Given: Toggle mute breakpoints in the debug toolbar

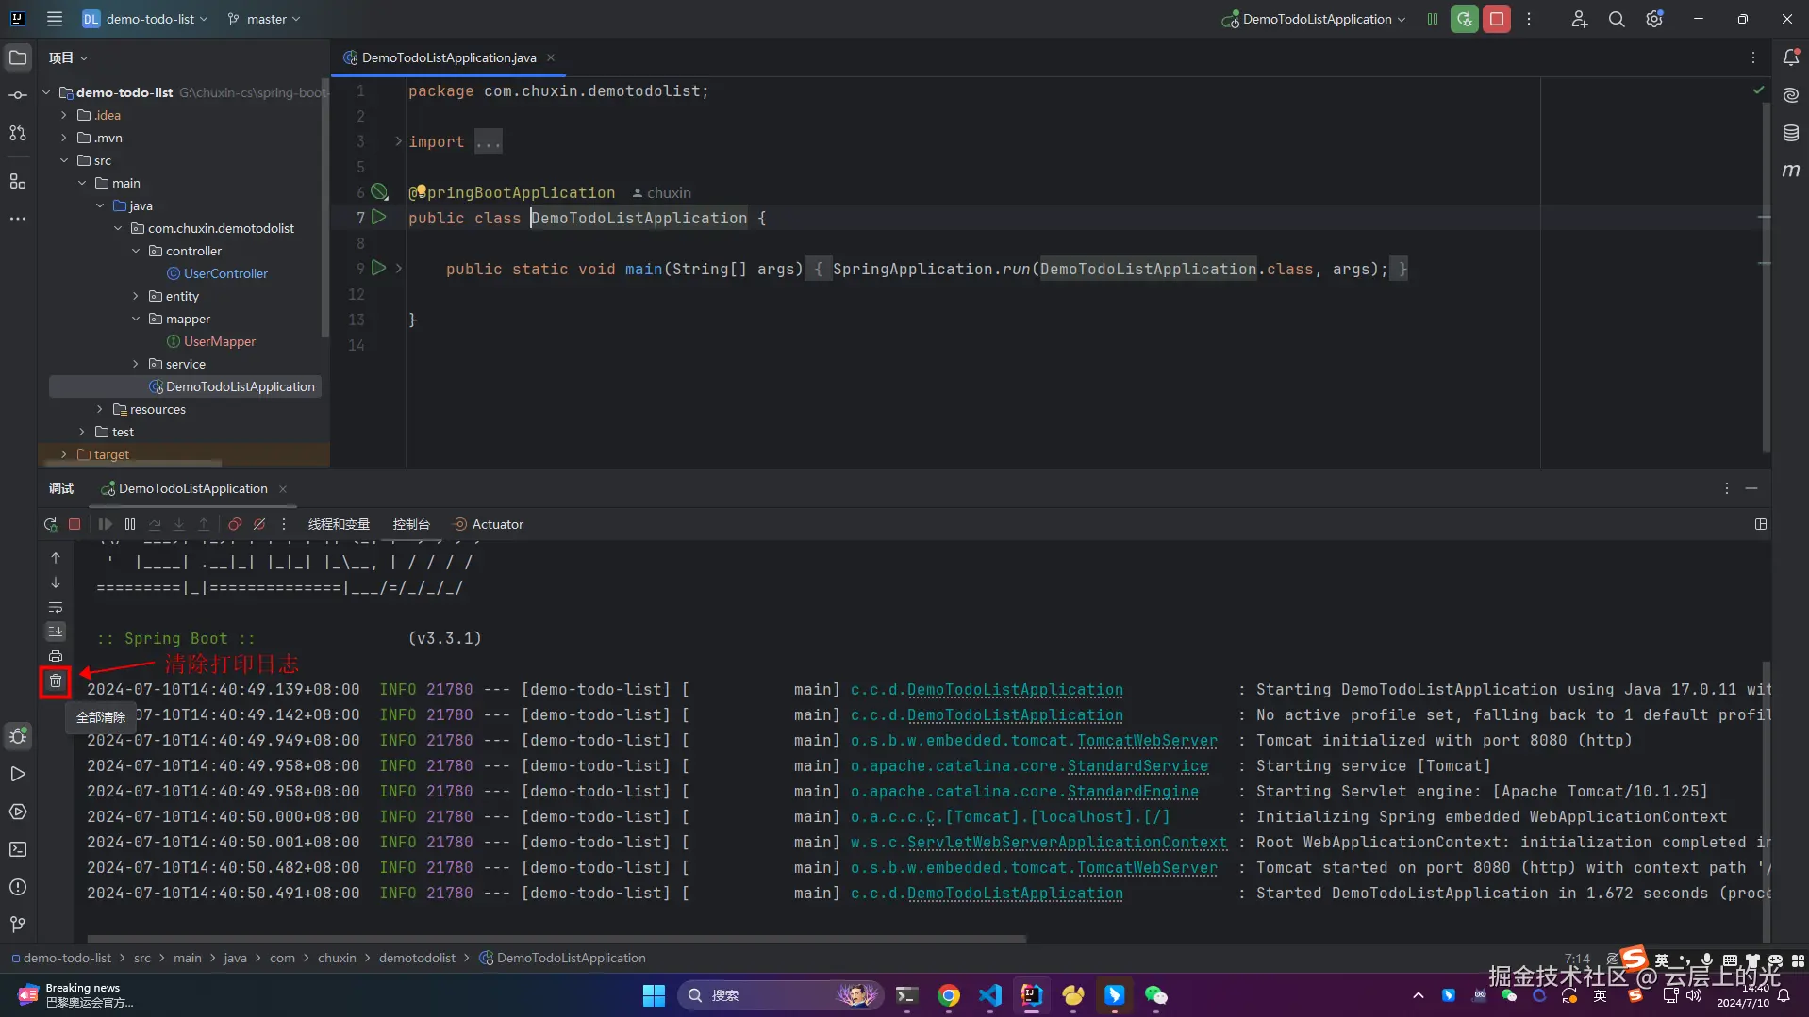Looking at the screenshot, I should [259, 524].
